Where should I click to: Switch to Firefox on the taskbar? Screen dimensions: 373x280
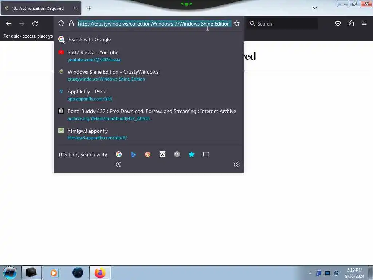[100, 273]
